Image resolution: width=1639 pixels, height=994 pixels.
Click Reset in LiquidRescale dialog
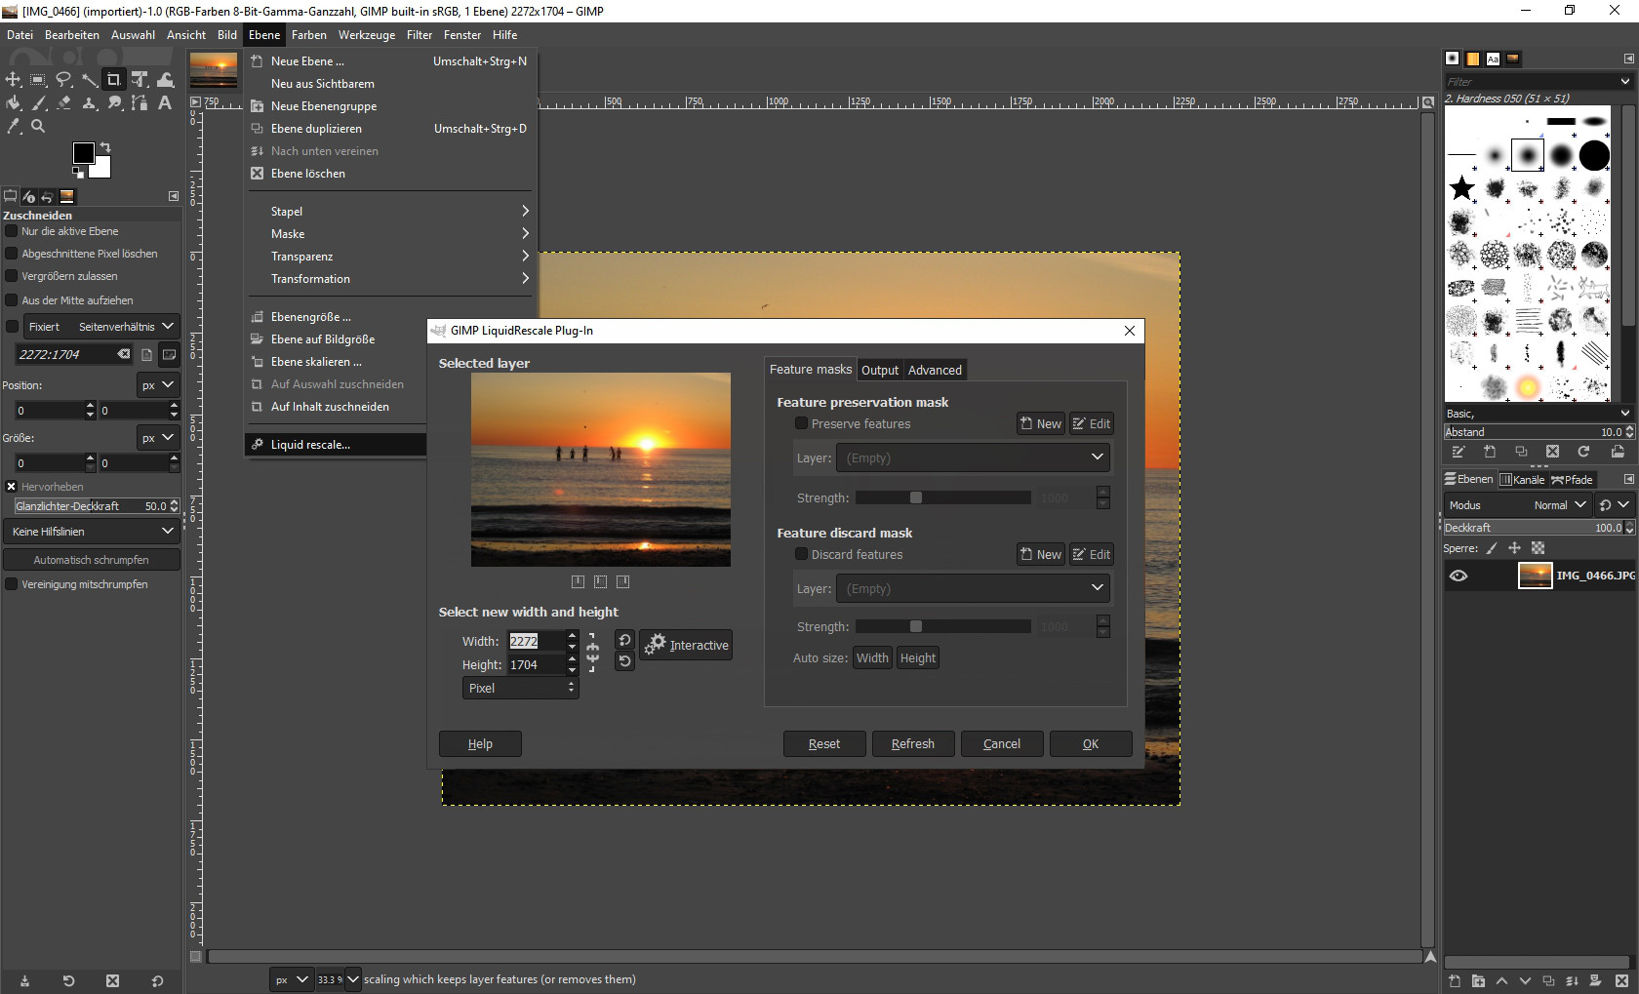823,743
